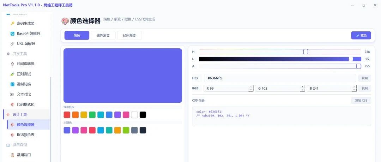Open 代码格式化 palette icon
This screenshot has width=381, height=162.
click(x=12, y=104)
